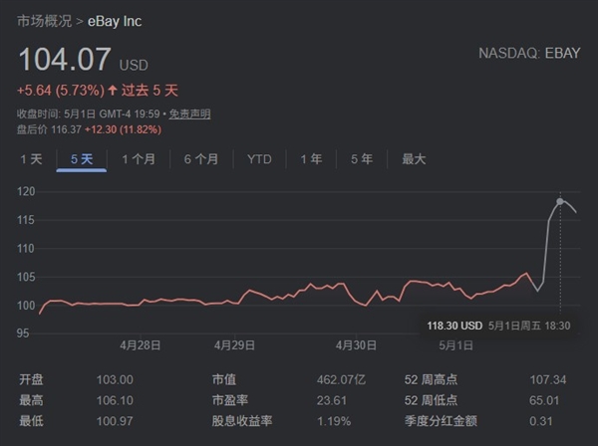Screen dimensions: 598x446
Task: Click the 市值 value 462.07亿
Action: tap(341, 379)
